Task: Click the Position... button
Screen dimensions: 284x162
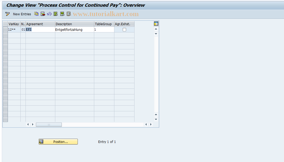Action: tap(58, 142)
